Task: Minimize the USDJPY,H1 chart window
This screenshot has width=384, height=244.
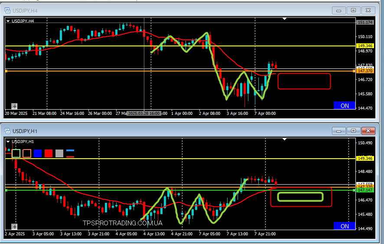Action: [339, 131]
